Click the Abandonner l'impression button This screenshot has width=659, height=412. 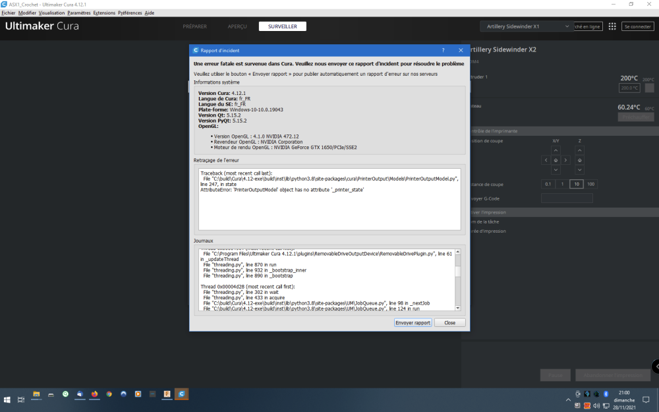click(613, 375)
